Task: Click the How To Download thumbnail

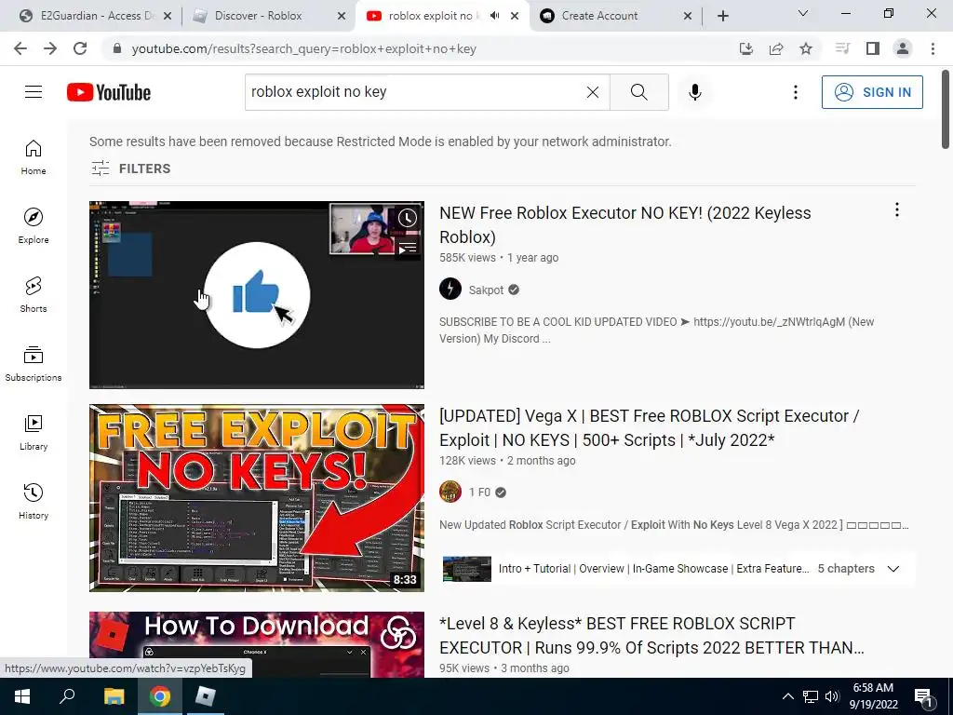Action: (257, 644)
